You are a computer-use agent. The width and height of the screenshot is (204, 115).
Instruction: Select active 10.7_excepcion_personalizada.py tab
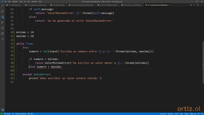tap(157, 5)
